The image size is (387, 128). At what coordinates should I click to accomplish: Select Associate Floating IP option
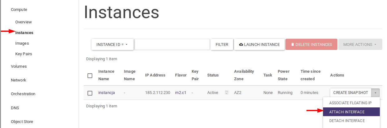350,103
